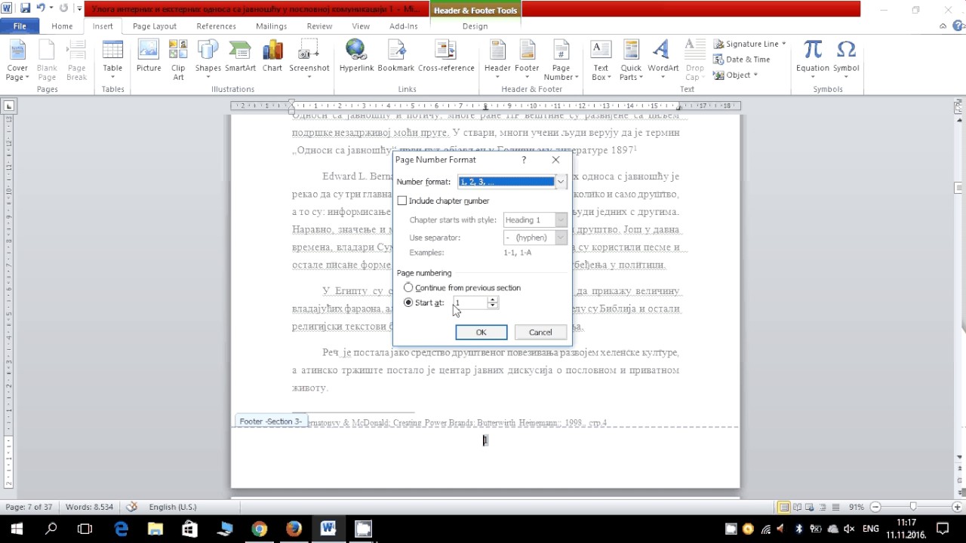Click the Undo icon
Viewport: 966px width, 543px height.
click(x=40, y=8)
